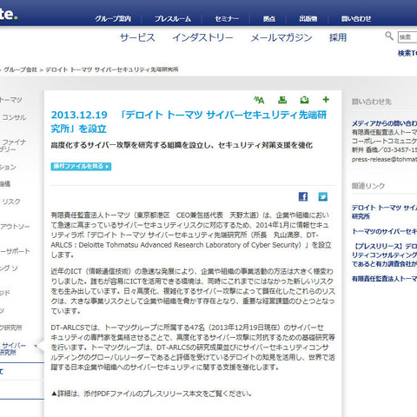
Task: Click the press-release@tohmatsu email address
Action: (384, 159)
